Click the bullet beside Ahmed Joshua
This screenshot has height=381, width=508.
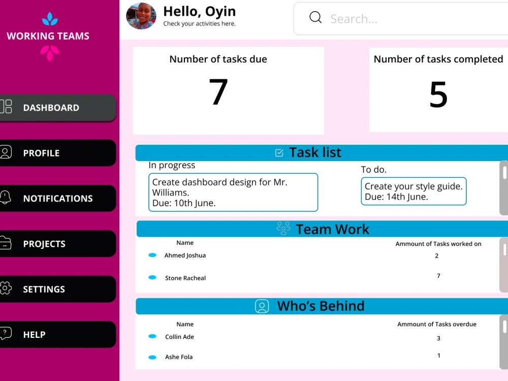[152, 256]
